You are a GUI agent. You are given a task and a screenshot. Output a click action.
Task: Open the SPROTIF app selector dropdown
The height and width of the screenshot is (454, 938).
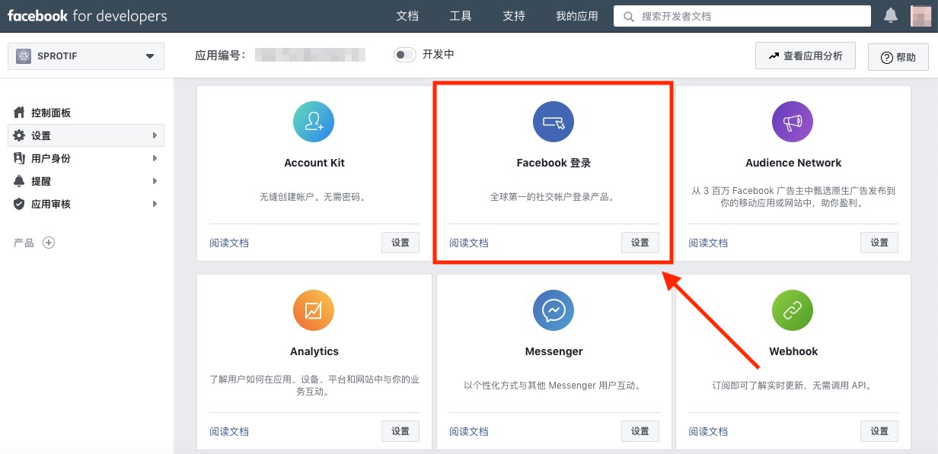(x=86, y=56)
